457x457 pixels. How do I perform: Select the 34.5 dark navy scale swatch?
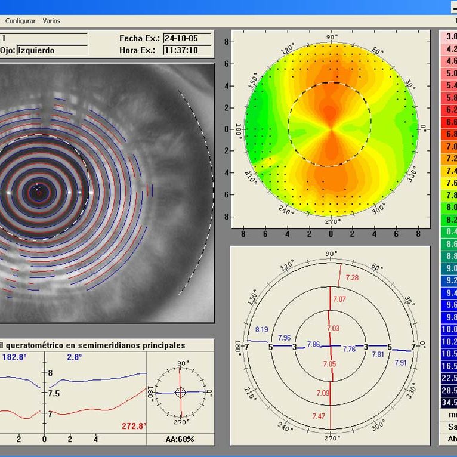[449, 402]
